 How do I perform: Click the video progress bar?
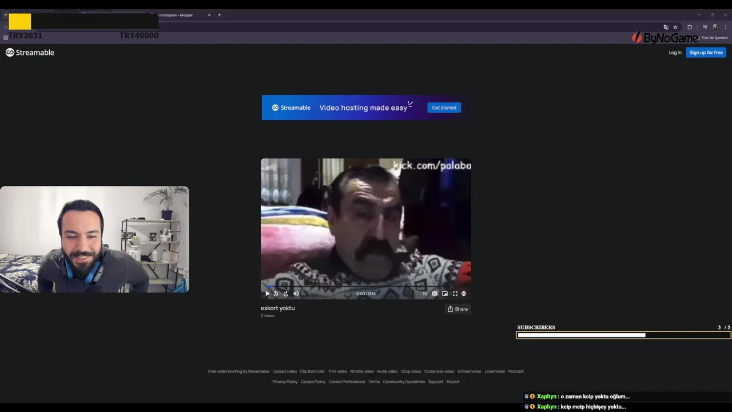click(366, 287)
